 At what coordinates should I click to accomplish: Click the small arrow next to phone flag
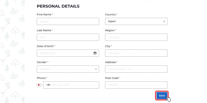pos(42,85)
